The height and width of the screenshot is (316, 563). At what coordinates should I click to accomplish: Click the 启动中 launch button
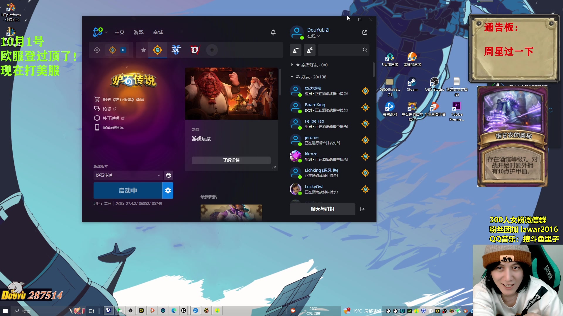(128, 190)
